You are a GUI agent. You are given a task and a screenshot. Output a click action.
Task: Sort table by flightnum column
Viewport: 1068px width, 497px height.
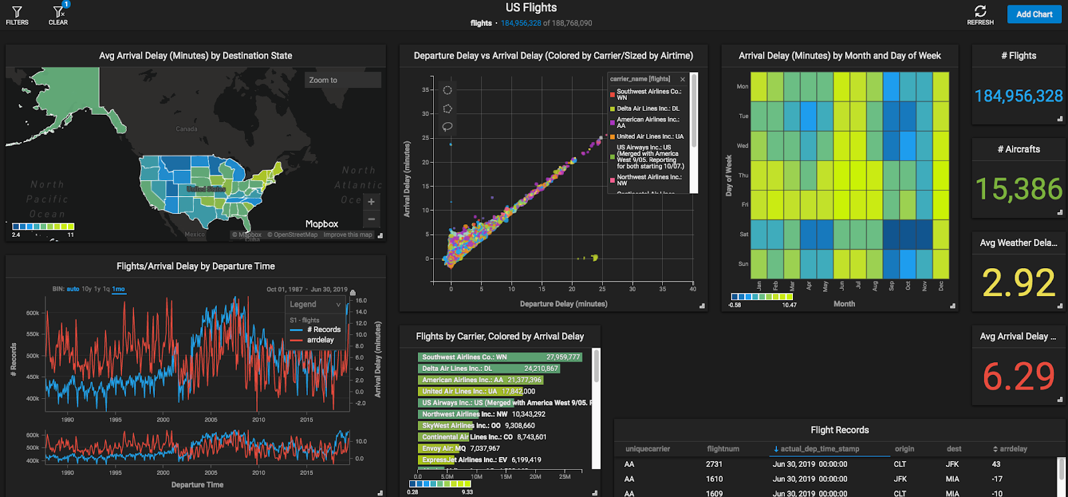[723, 449]
